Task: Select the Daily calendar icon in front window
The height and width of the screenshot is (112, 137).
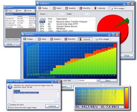Action: click(39, 39)
